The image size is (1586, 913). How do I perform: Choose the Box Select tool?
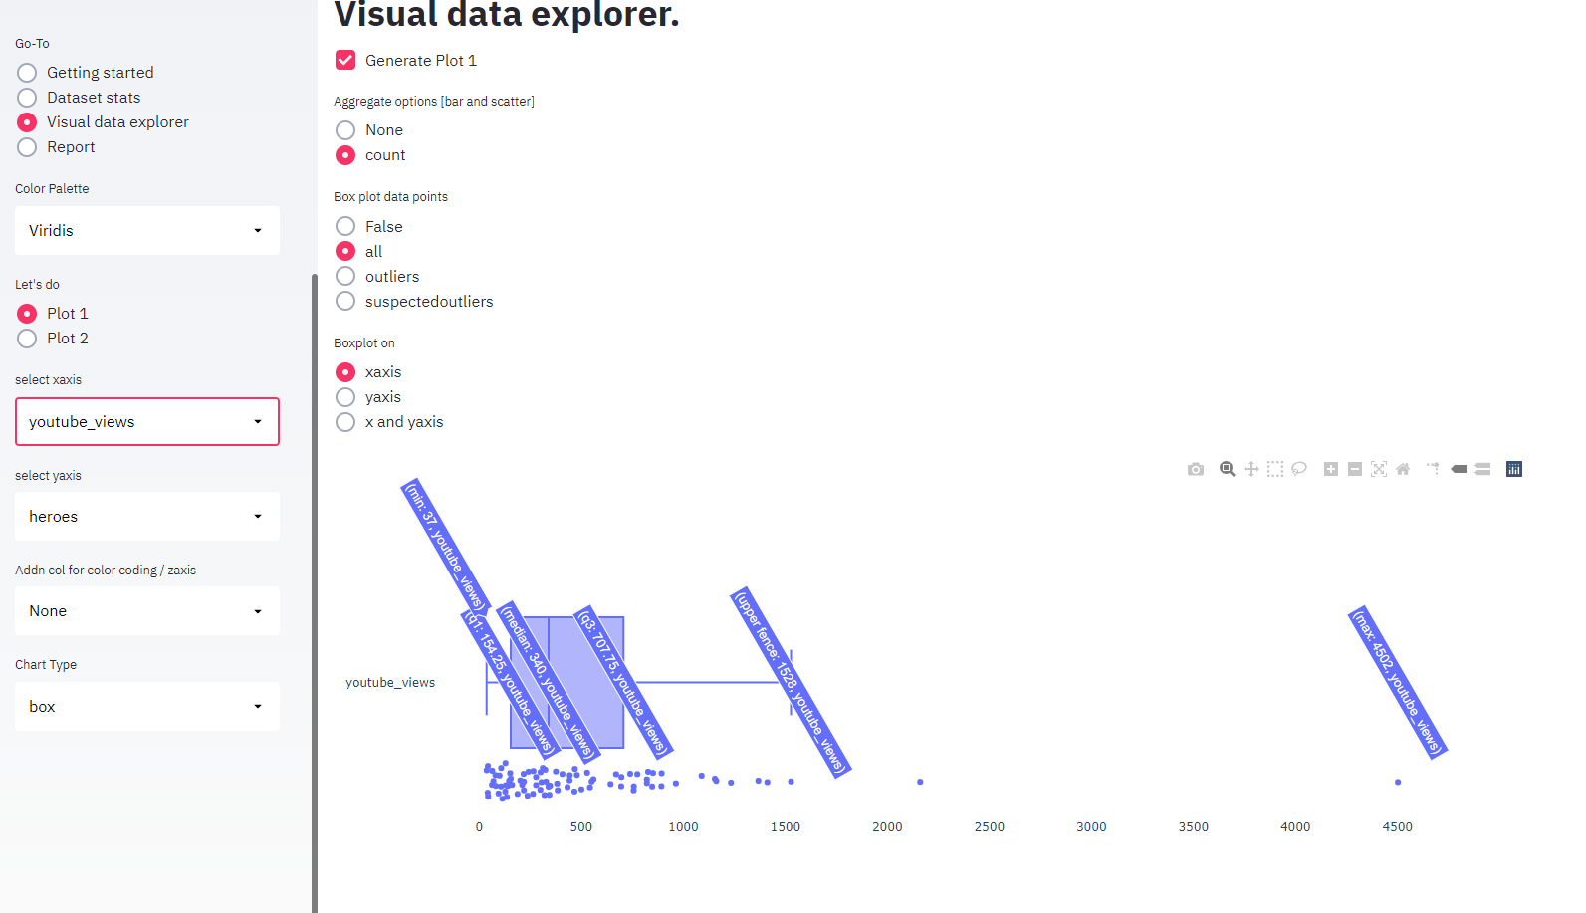(x=1275, y=469)
